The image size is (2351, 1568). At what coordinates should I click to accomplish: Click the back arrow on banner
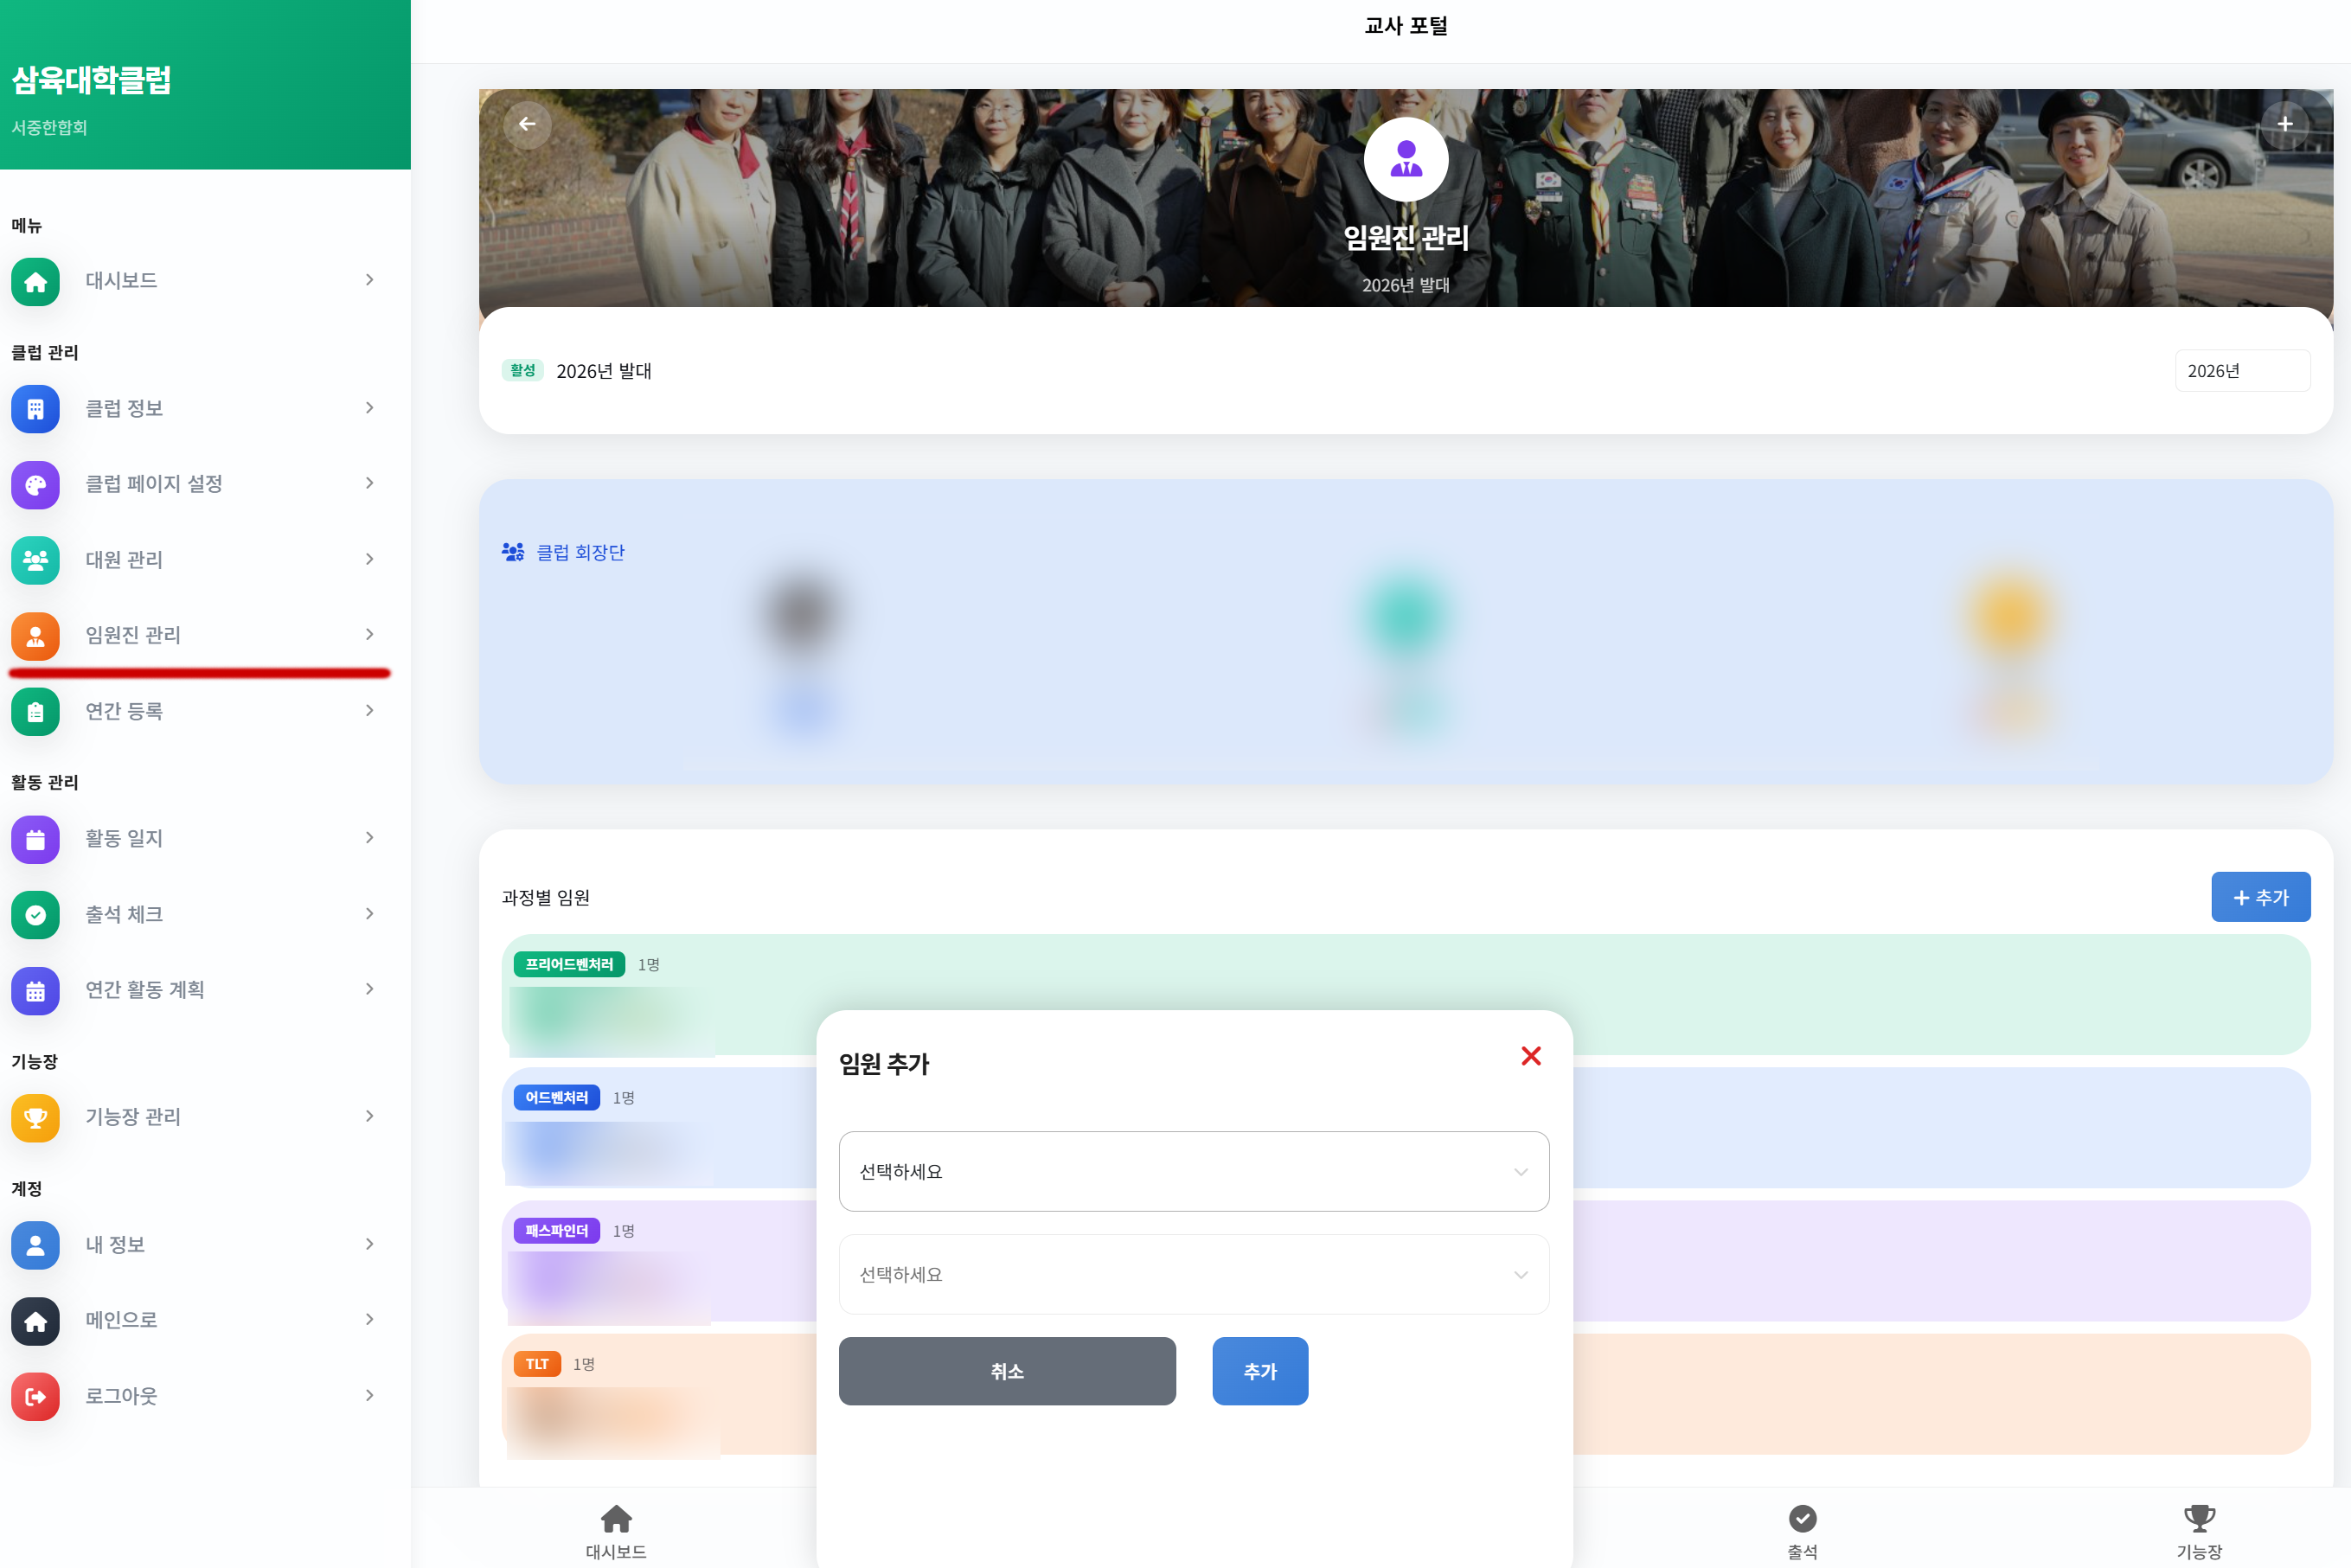point(527,124)
